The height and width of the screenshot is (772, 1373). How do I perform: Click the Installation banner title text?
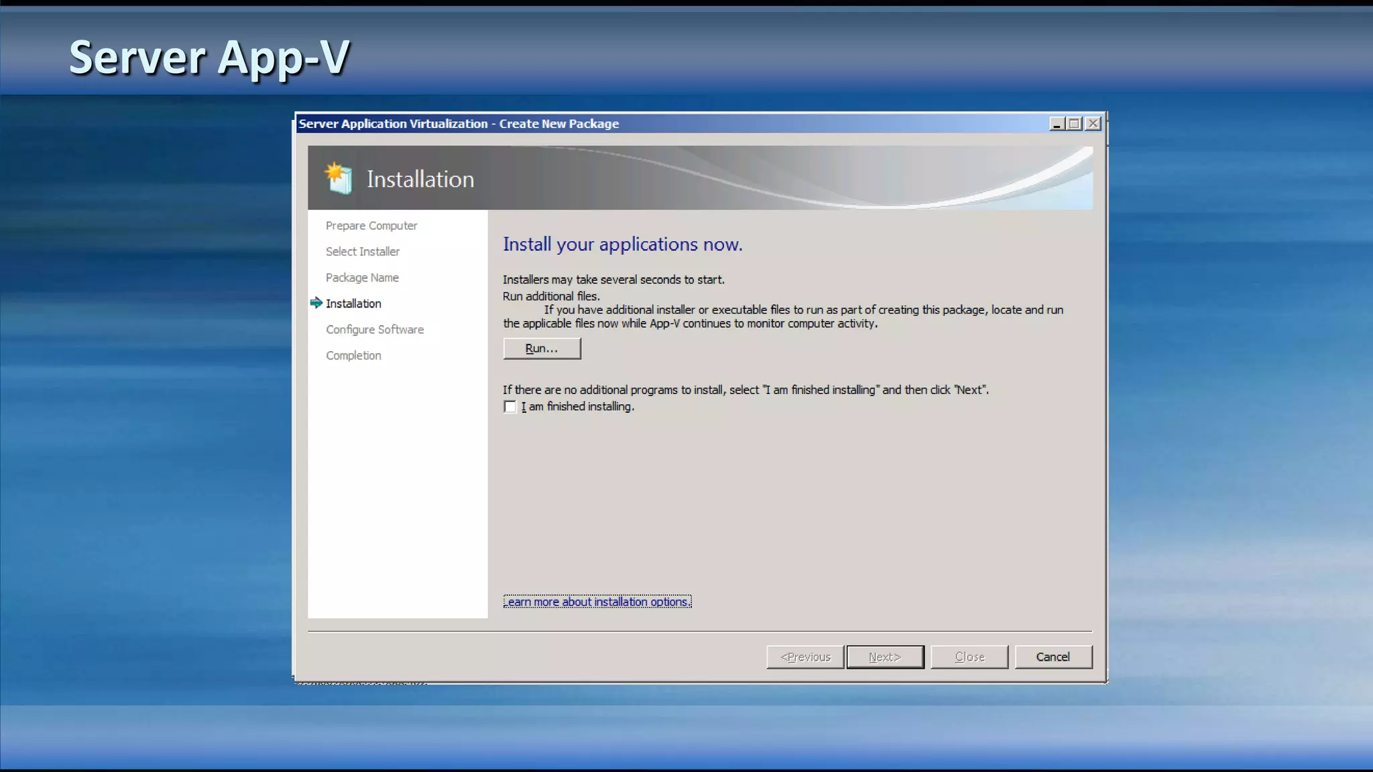pos(420,180)
